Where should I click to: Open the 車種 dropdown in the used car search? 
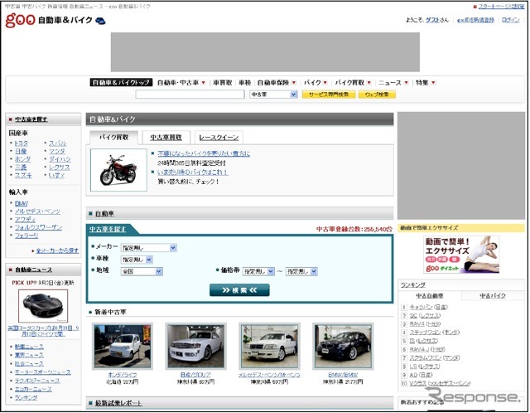[137, 260]
